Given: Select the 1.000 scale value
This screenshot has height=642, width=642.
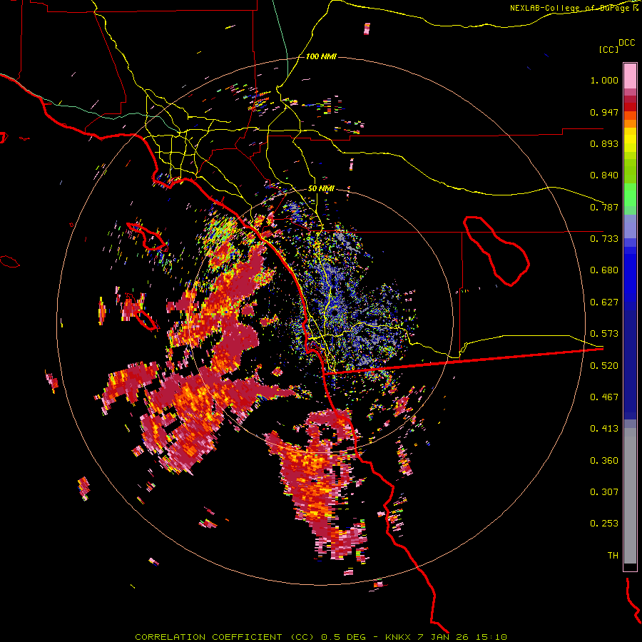Looking at the screenshot, I should point(604,80).
